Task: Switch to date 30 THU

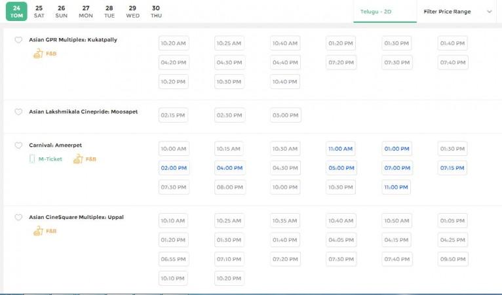Action: 156,12
